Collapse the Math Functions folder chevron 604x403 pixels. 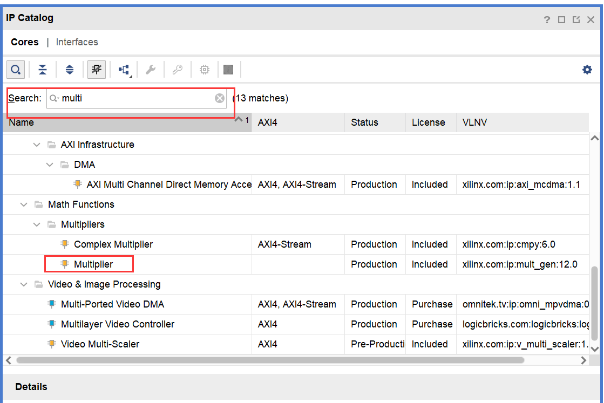tap(24, 205)
